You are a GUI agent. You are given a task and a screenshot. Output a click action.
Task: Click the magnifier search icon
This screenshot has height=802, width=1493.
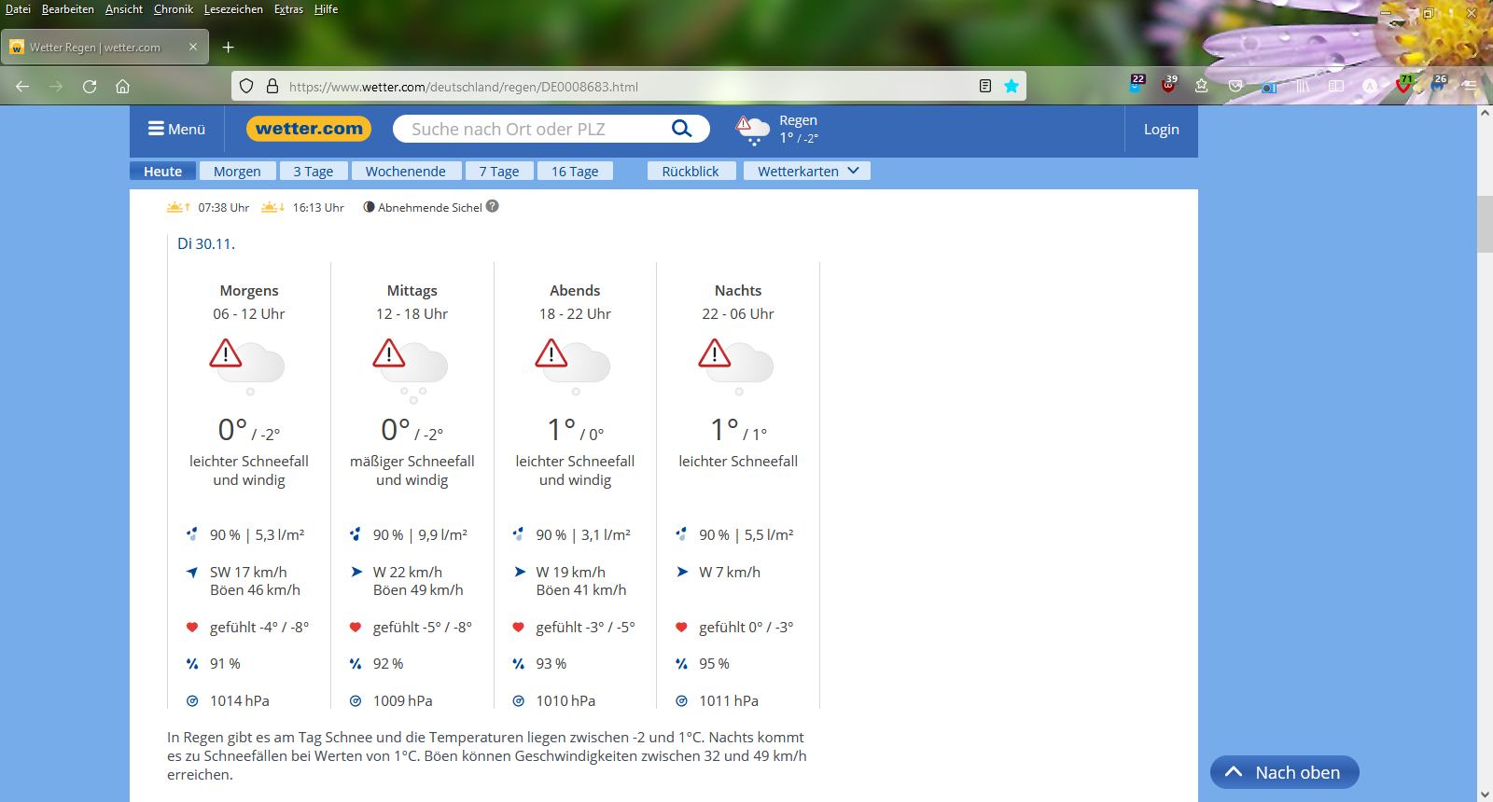[x=682, y=129]
